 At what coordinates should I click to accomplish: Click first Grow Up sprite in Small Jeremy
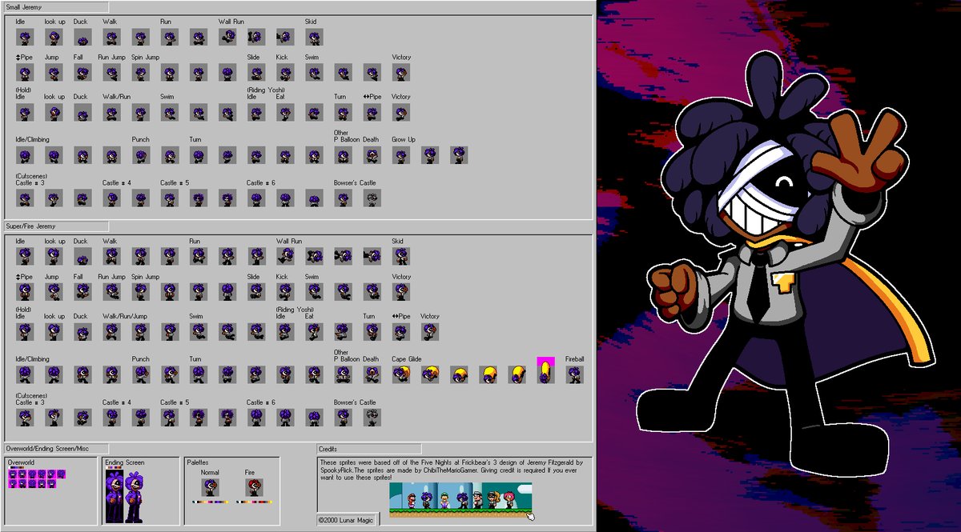tap(400, 155)
